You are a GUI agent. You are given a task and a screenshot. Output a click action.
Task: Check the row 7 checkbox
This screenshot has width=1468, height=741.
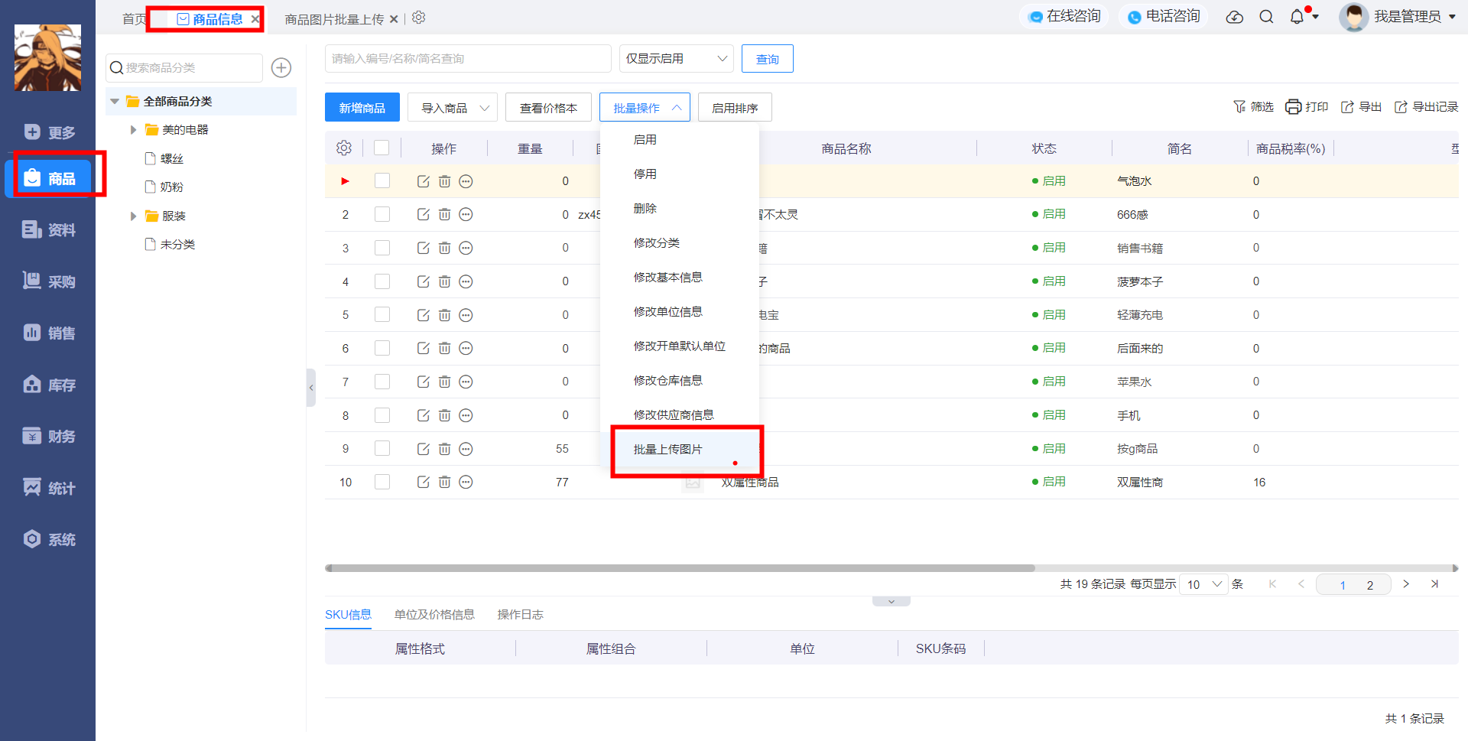(382, 382)
